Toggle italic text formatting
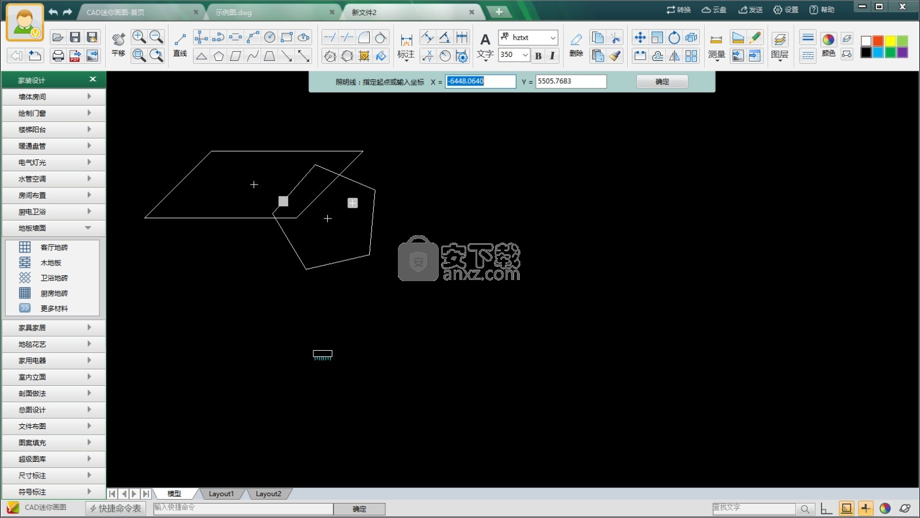The width and height of the screenshot is (920, 518). pos(552,56)
